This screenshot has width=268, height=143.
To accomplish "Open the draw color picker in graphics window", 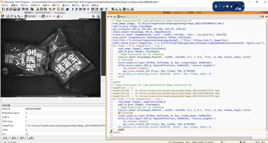I will point(58,16).
